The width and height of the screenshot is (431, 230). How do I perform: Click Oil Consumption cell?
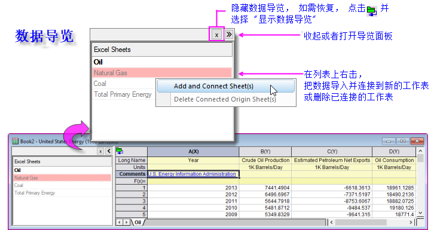[x=394, y=160]
